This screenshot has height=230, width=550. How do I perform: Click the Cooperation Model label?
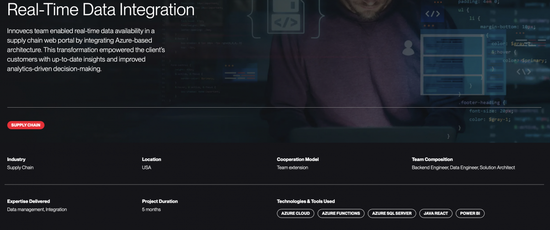298,159
